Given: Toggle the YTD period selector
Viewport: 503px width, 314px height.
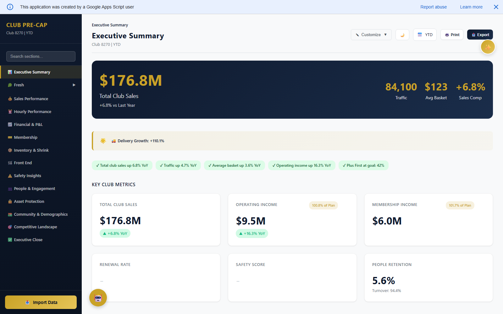Looking at the screenshot, I should pos(424,35).
